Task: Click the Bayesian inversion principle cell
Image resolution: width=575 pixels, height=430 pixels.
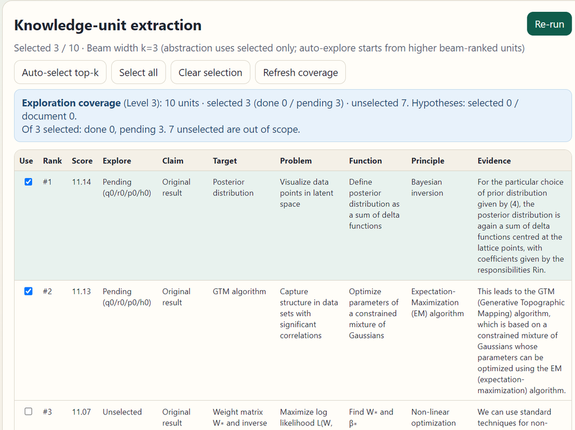Action: 427,187
